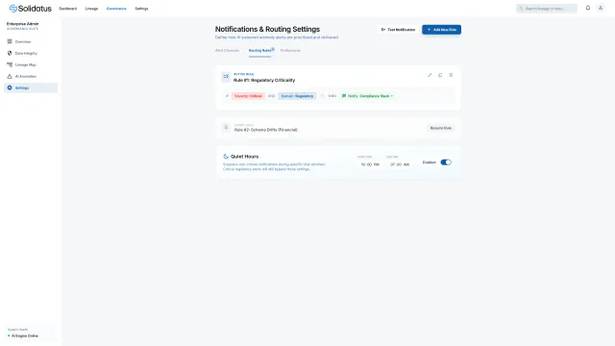
Task: Click the Enterprise Admin label
Action: pyautogui.click(x=22, y=23)
